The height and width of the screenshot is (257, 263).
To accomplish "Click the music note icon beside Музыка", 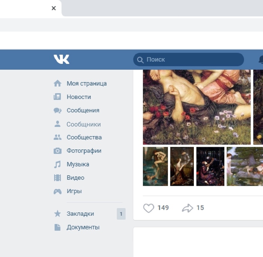I will (x=57, y=164).
